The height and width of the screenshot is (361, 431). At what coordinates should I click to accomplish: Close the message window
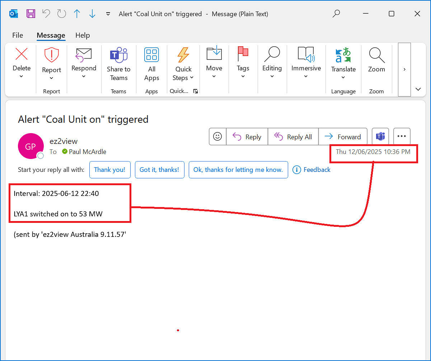tap(417, 14)
